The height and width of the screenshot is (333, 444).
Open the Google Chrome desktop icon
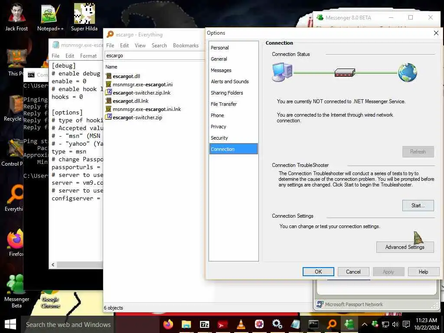click(50, 300)
